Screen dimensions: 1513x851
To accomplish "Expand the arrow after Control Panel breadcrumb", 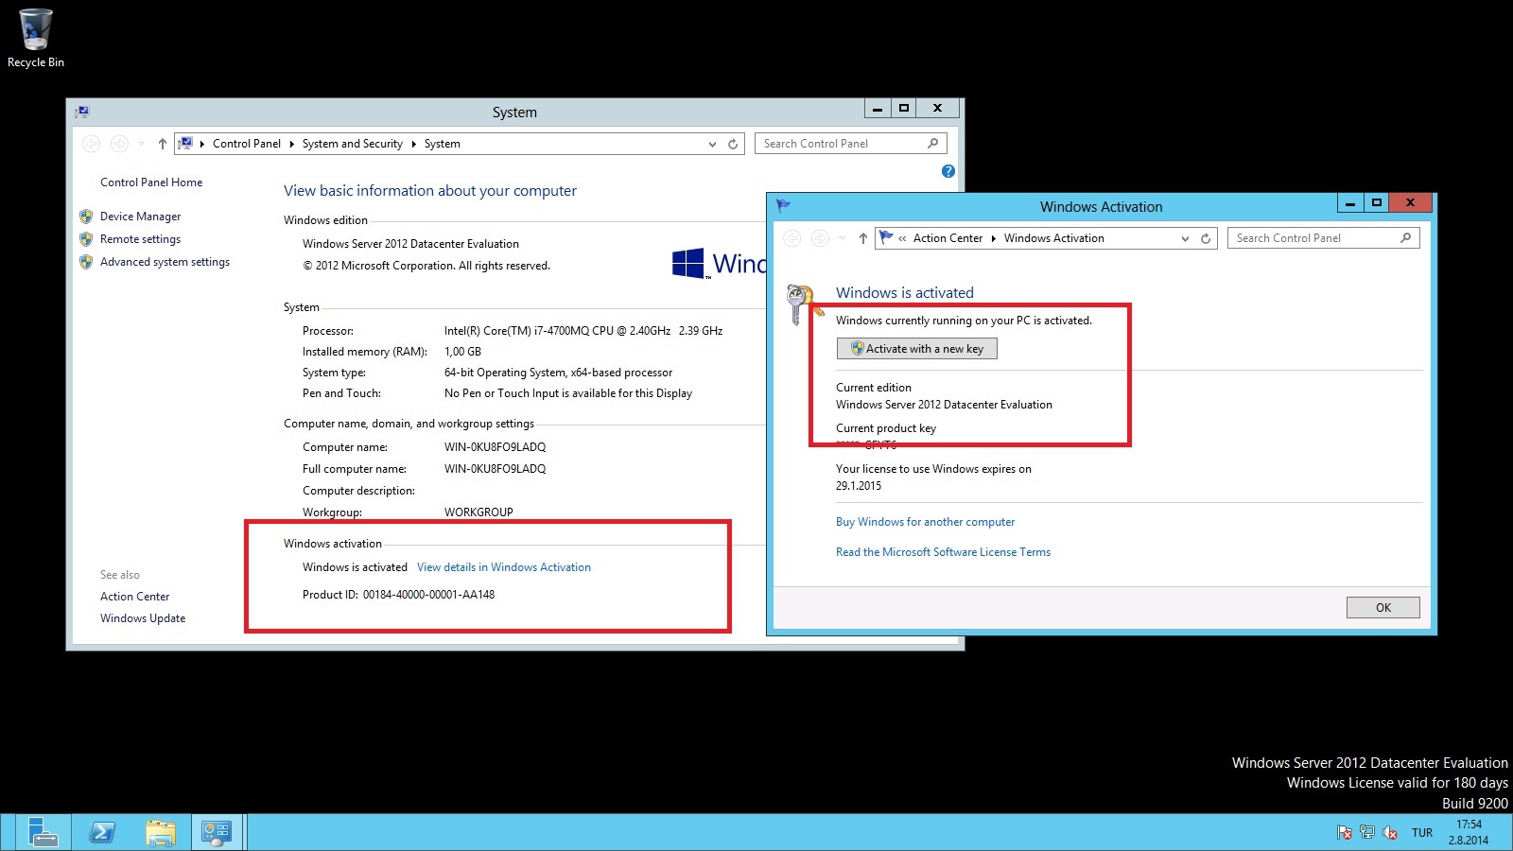I will pyautogui.click(x=291, y=144).
